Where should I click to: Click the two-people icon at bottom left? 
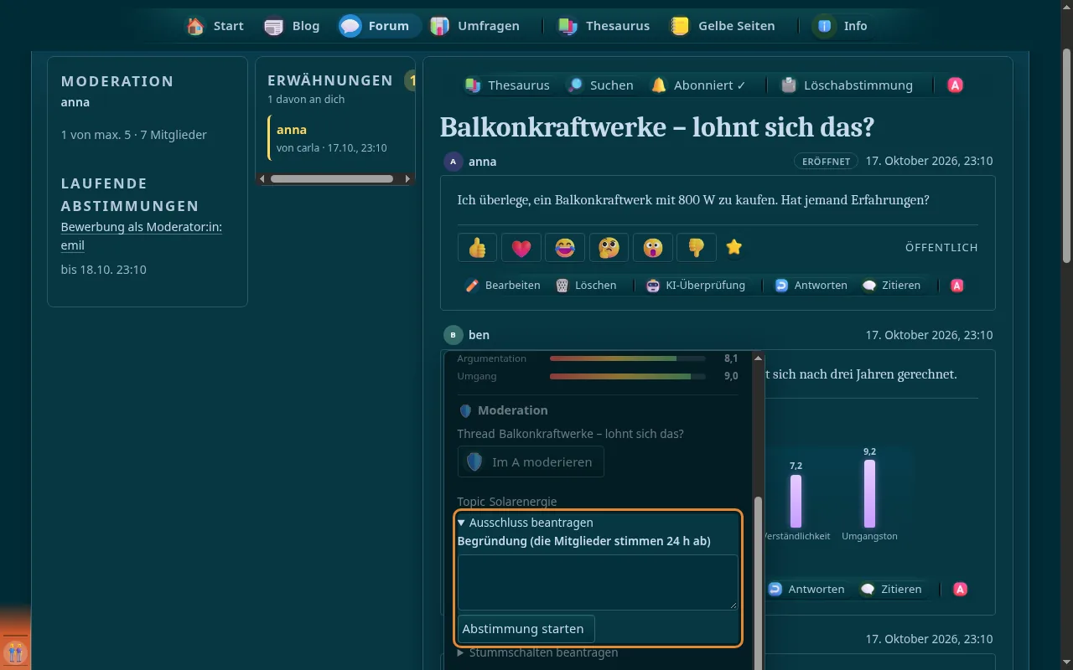pos(16,652)
